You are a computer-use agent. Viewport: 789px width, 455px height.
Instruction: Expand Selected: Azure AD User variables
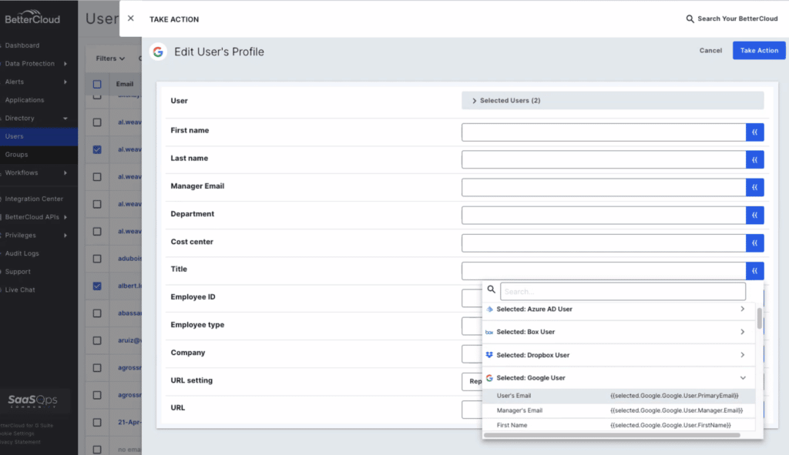(742, 309)
